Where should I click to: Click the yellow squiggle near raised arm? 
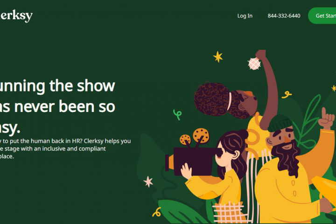pos(287,95)
